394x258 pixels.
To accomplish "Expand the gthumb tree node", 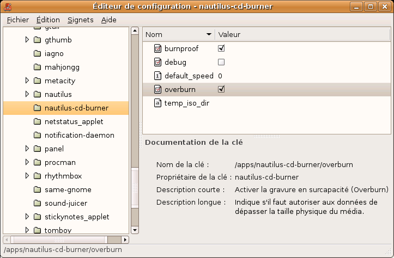I will [x=27, y=40].
